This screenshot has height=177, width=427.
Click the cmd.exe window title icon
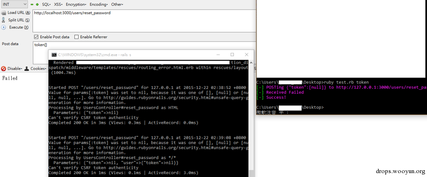point(54,55)
